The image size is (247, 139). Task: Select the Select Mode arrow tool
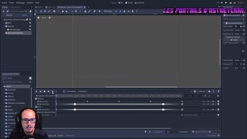click(36, 11)
